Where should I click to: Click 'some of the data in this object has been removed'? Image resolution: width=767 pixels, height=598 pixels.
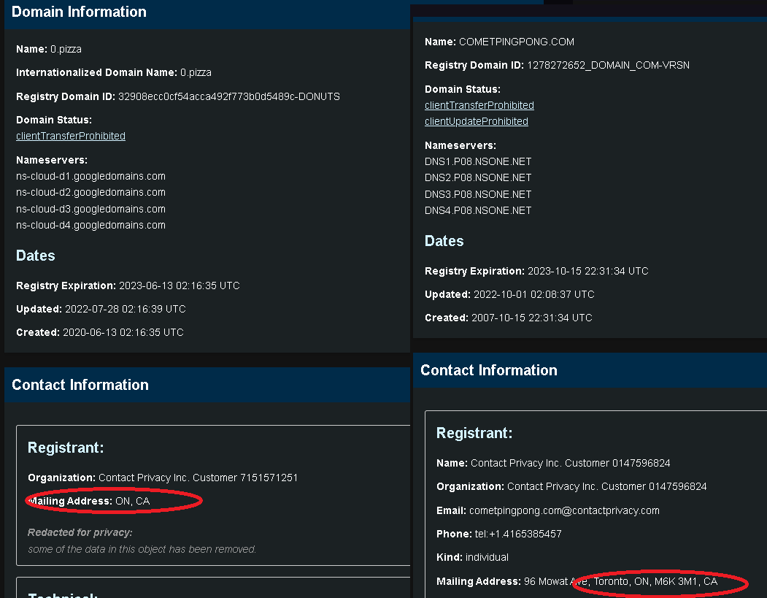pos(142,549)
